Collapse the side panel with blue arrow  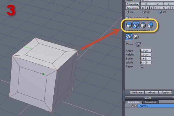[x=123, y=96]
